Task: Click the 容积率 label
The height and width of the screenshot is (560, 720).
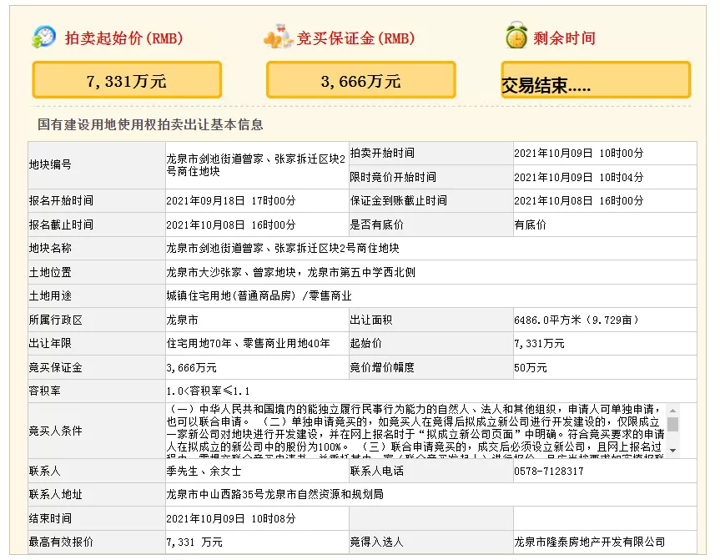Action: [44, 391]
